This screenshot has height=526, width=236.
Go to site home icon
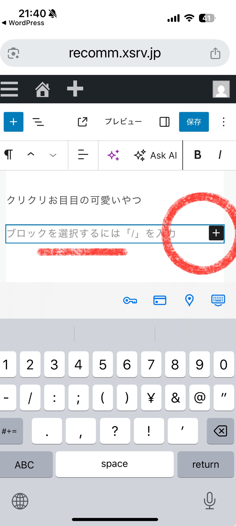tap(43, 89)
